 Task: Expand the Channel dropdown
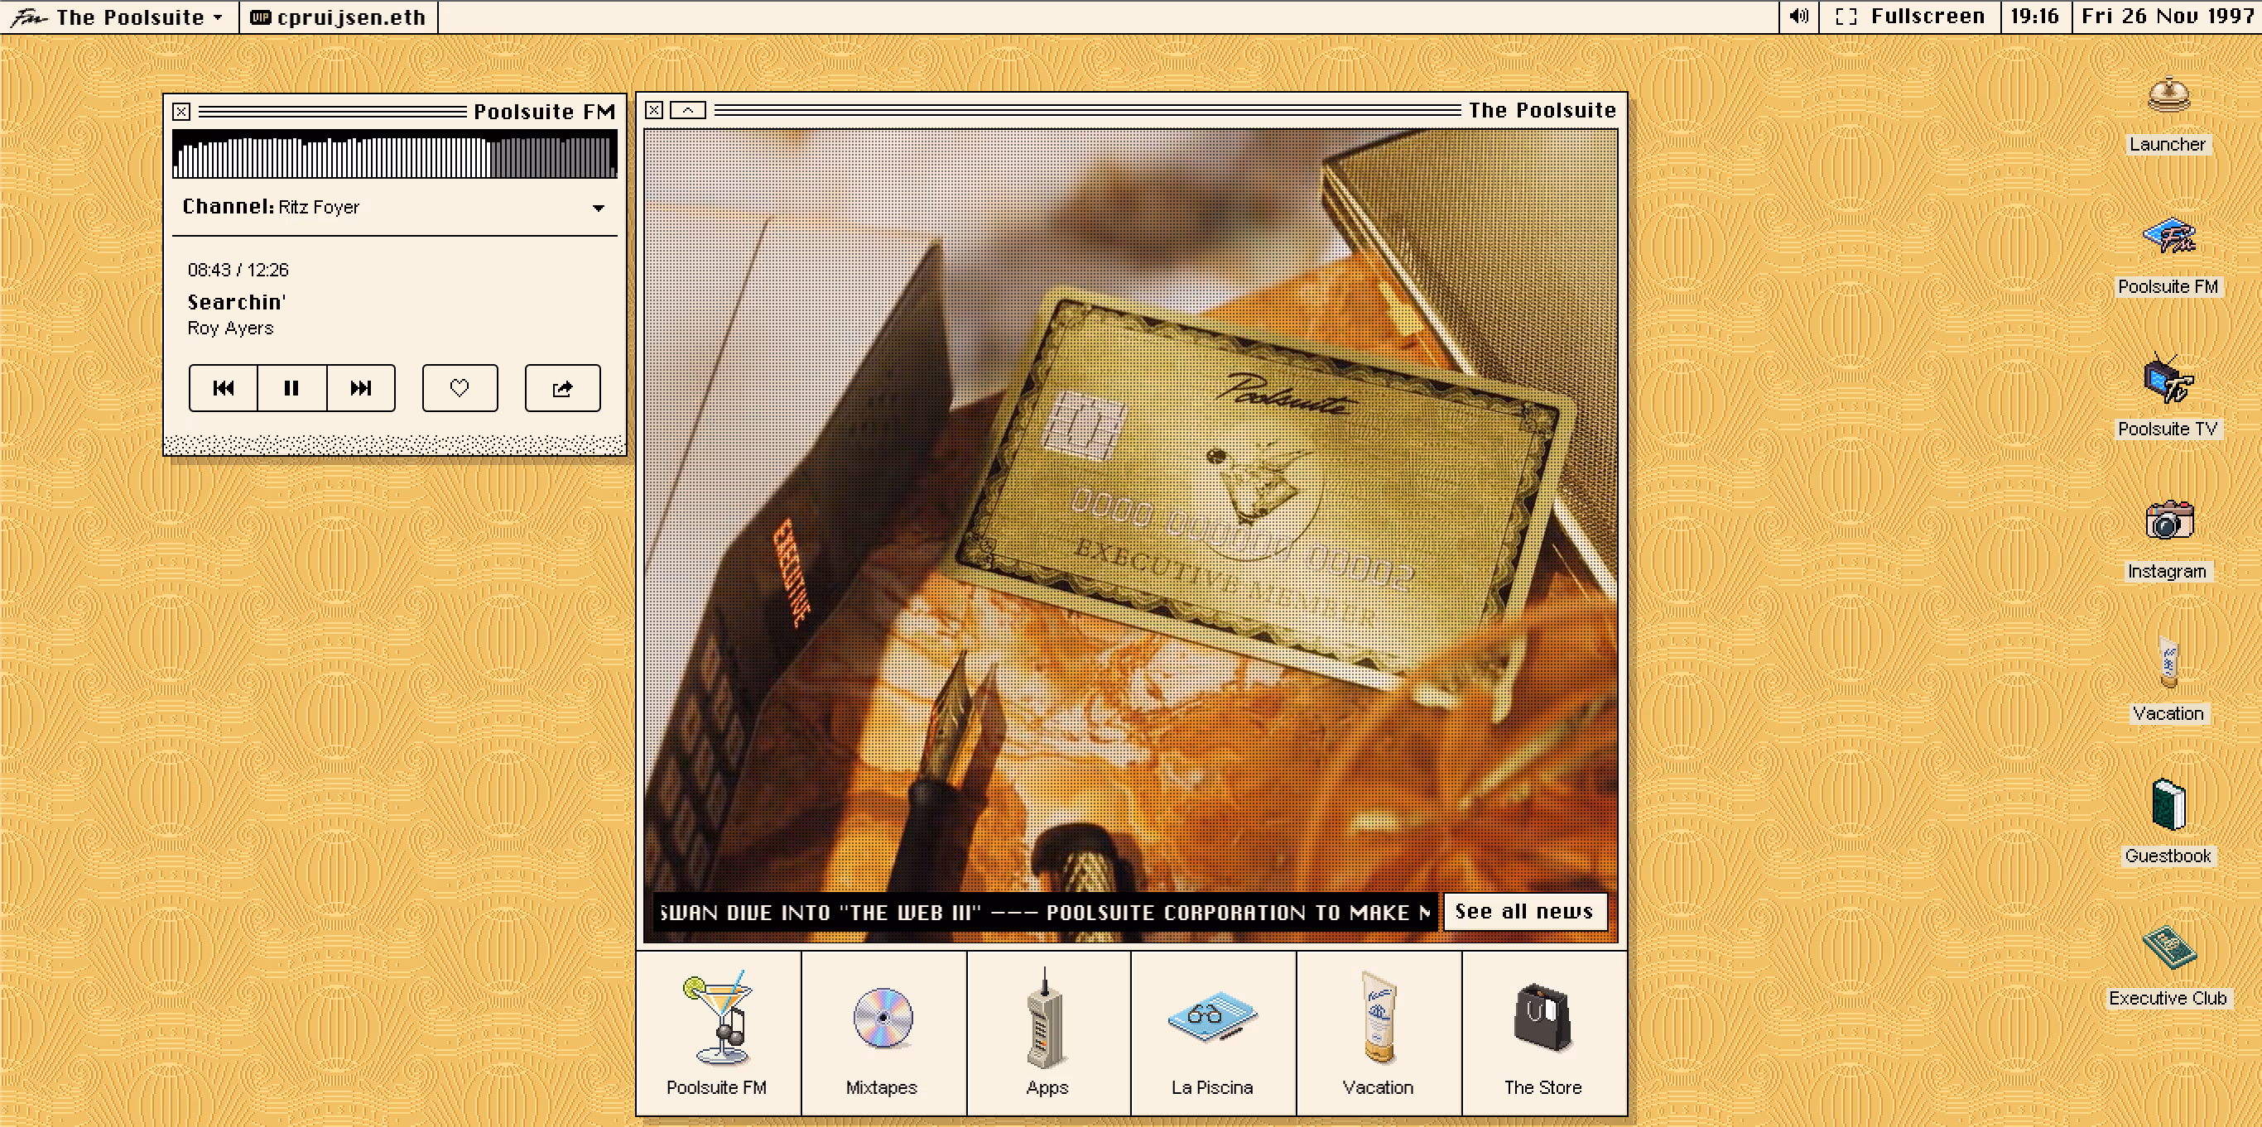pyautogui.click(x=598, y=208)
